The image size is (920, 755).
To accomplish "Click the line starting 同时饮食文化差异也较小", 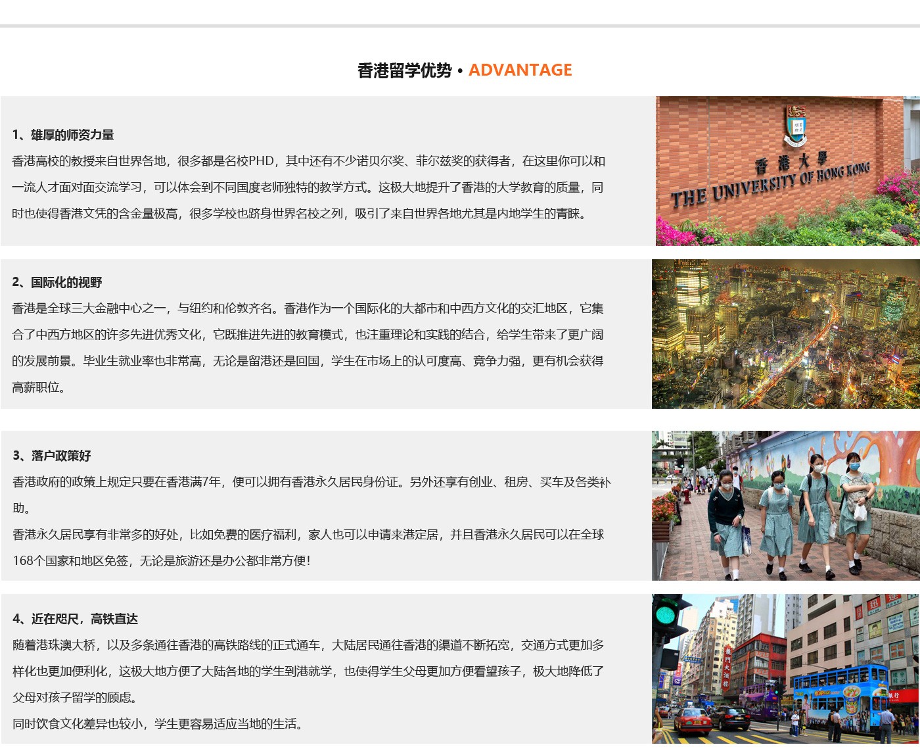I will tap(158, 724).
